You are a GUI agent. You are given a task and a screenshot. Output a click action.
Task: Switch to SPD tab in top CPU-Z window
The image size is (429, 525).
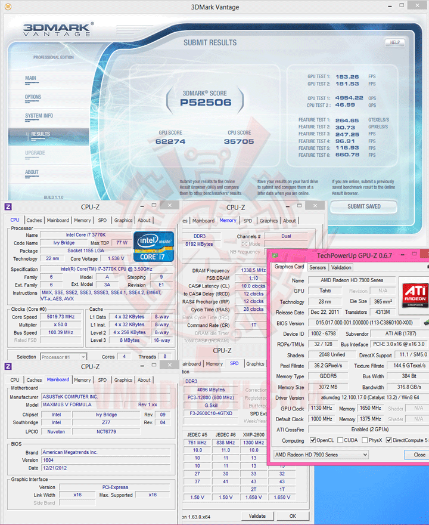[102, 220]
